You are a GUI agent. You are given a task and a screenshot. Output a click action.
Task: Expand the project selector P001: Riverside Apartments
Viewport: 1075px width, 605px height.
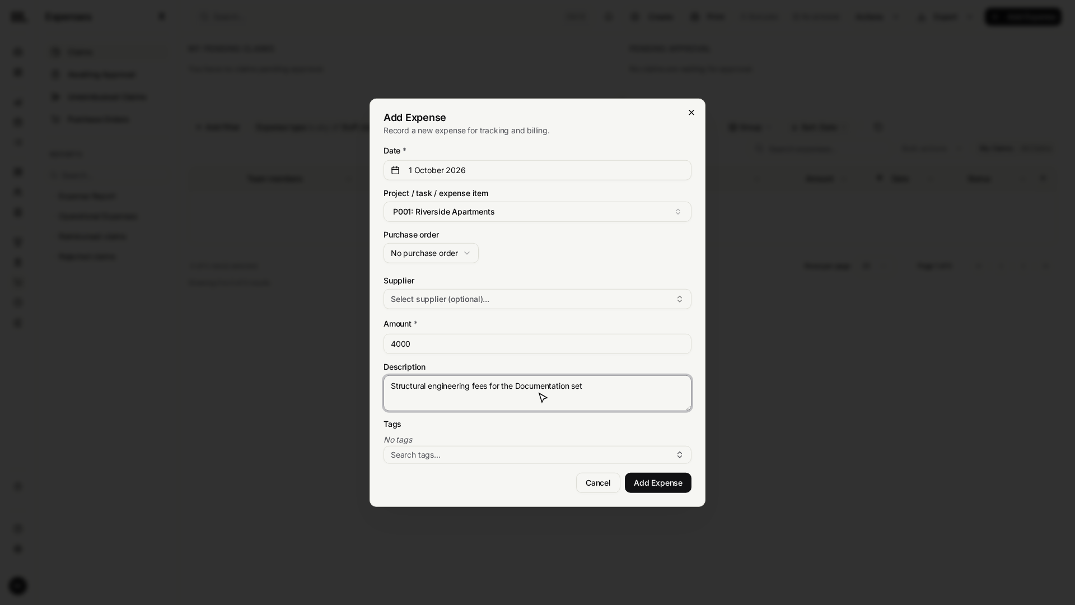pos(537,212)
